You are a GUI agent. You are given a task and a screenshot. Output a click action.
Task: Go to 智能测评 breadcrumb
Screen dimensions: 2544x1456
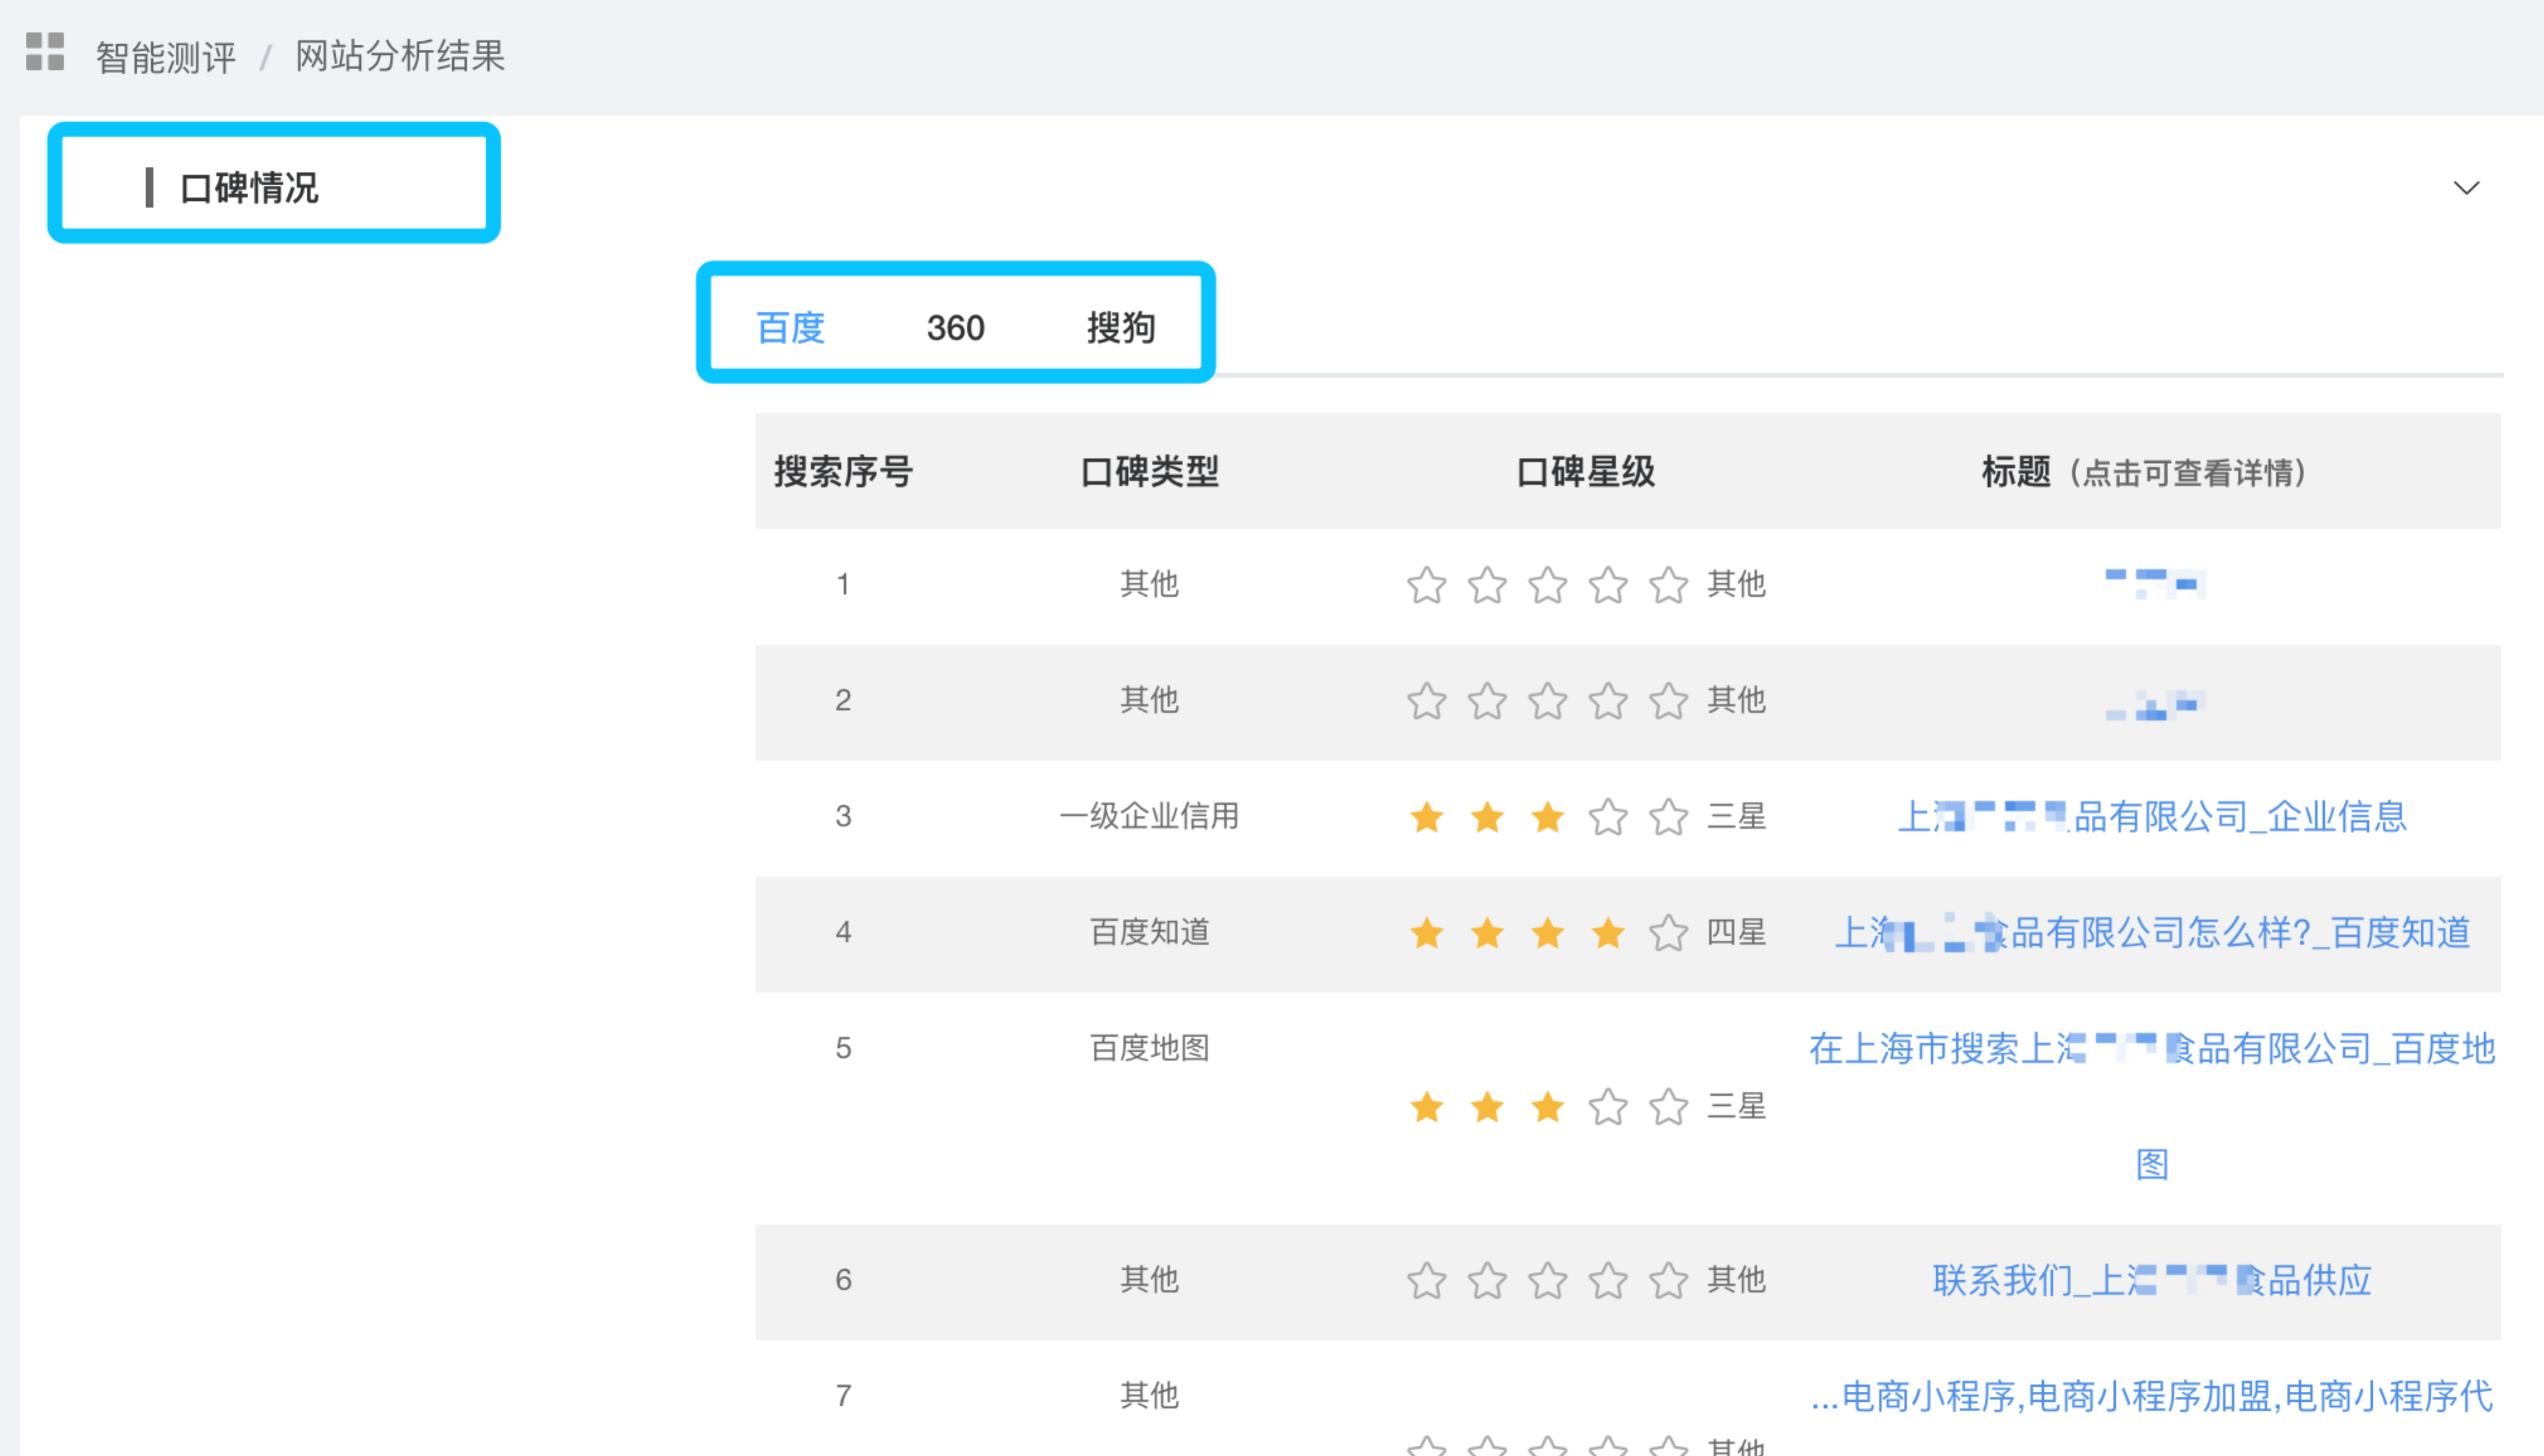click(x=166, y=57)
